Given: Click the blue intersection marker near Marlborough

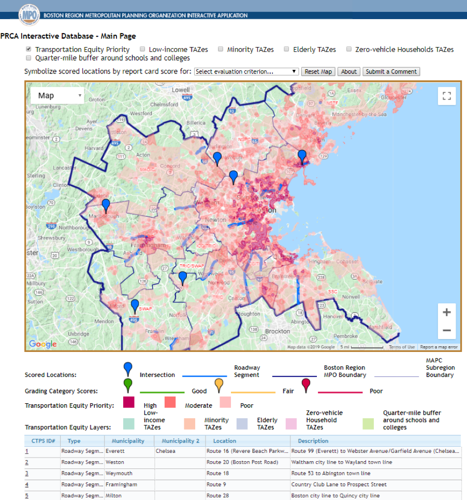Looking at the screenshot, I should point(106,205).
